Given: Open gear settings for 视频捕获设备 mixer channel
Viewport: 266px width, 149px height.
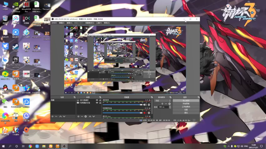Looking at the screenshot, I should pos(149,113).
